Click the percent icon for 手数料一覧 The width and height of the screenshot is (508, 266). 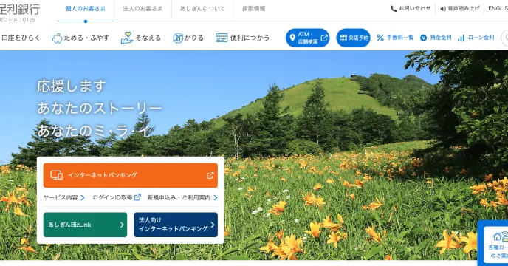tap(380, 38)
